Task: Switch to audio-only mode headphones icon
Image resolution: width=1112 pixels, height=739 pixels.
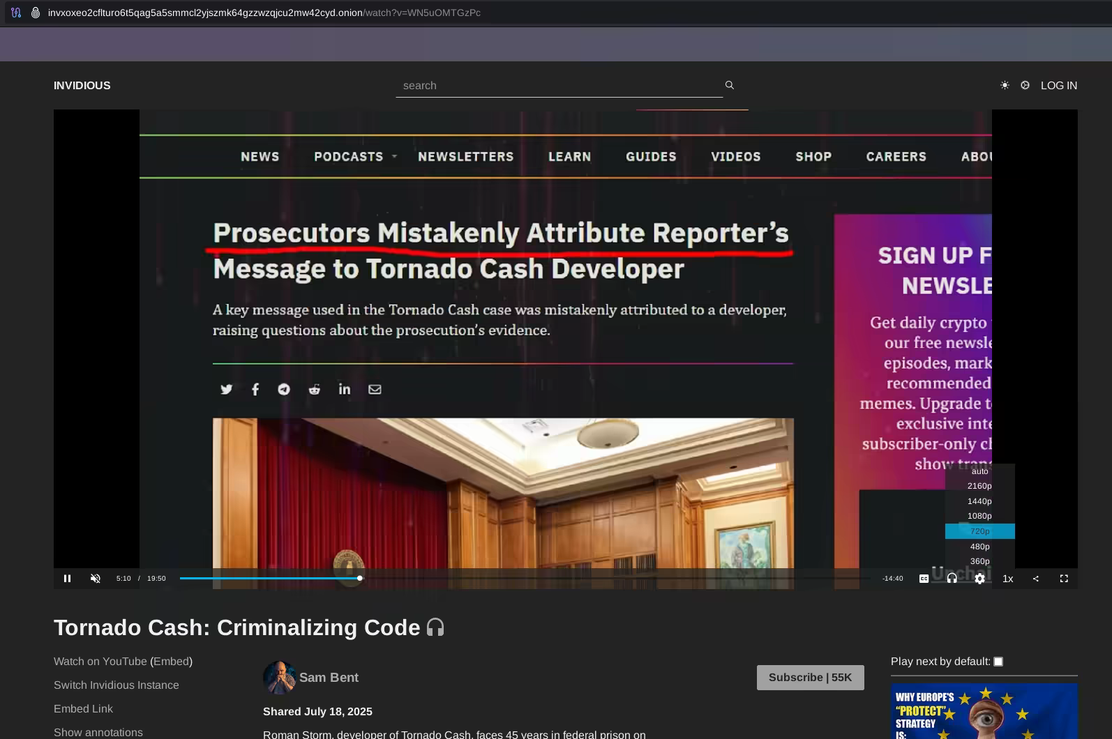Action: click(952, 579)
